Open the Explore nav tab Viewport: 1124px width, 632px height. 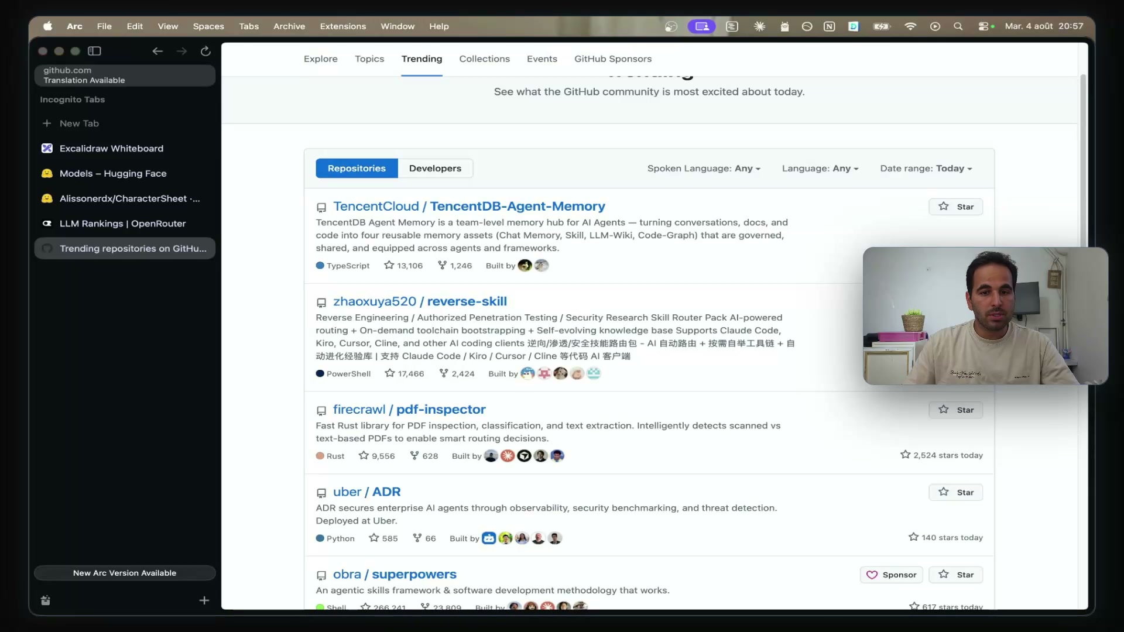(321, 59)
